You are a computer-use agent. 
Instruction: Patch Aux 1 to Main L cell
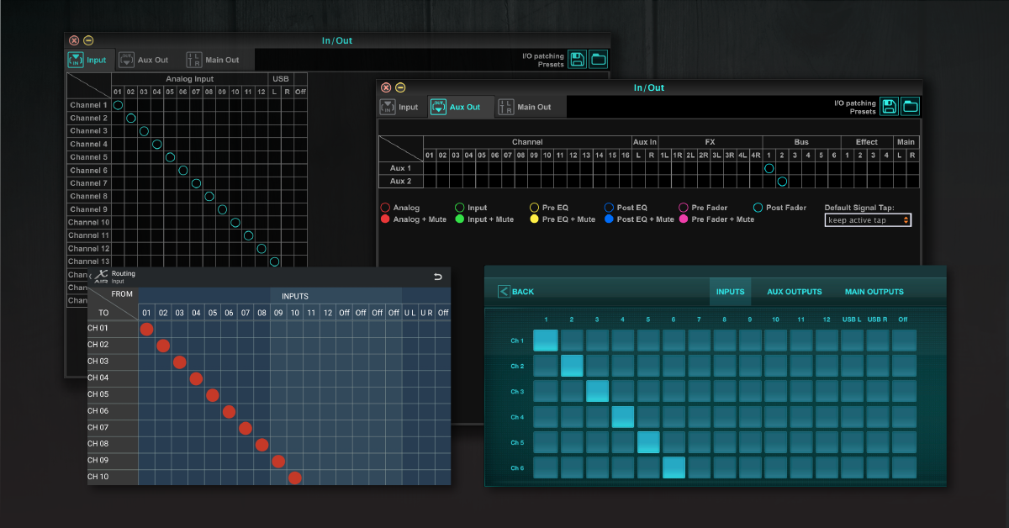(x=900, y=168)
